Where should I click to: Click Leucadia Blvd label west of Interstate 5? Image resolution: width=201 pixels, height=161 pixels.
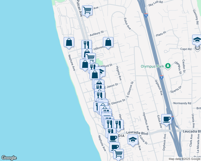coord(137,133)
